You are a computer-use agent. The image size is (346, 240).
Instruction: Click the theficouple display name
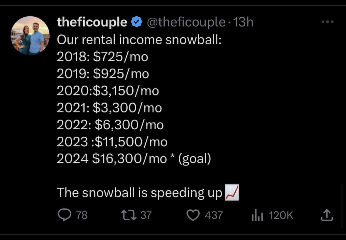(92, 23)
